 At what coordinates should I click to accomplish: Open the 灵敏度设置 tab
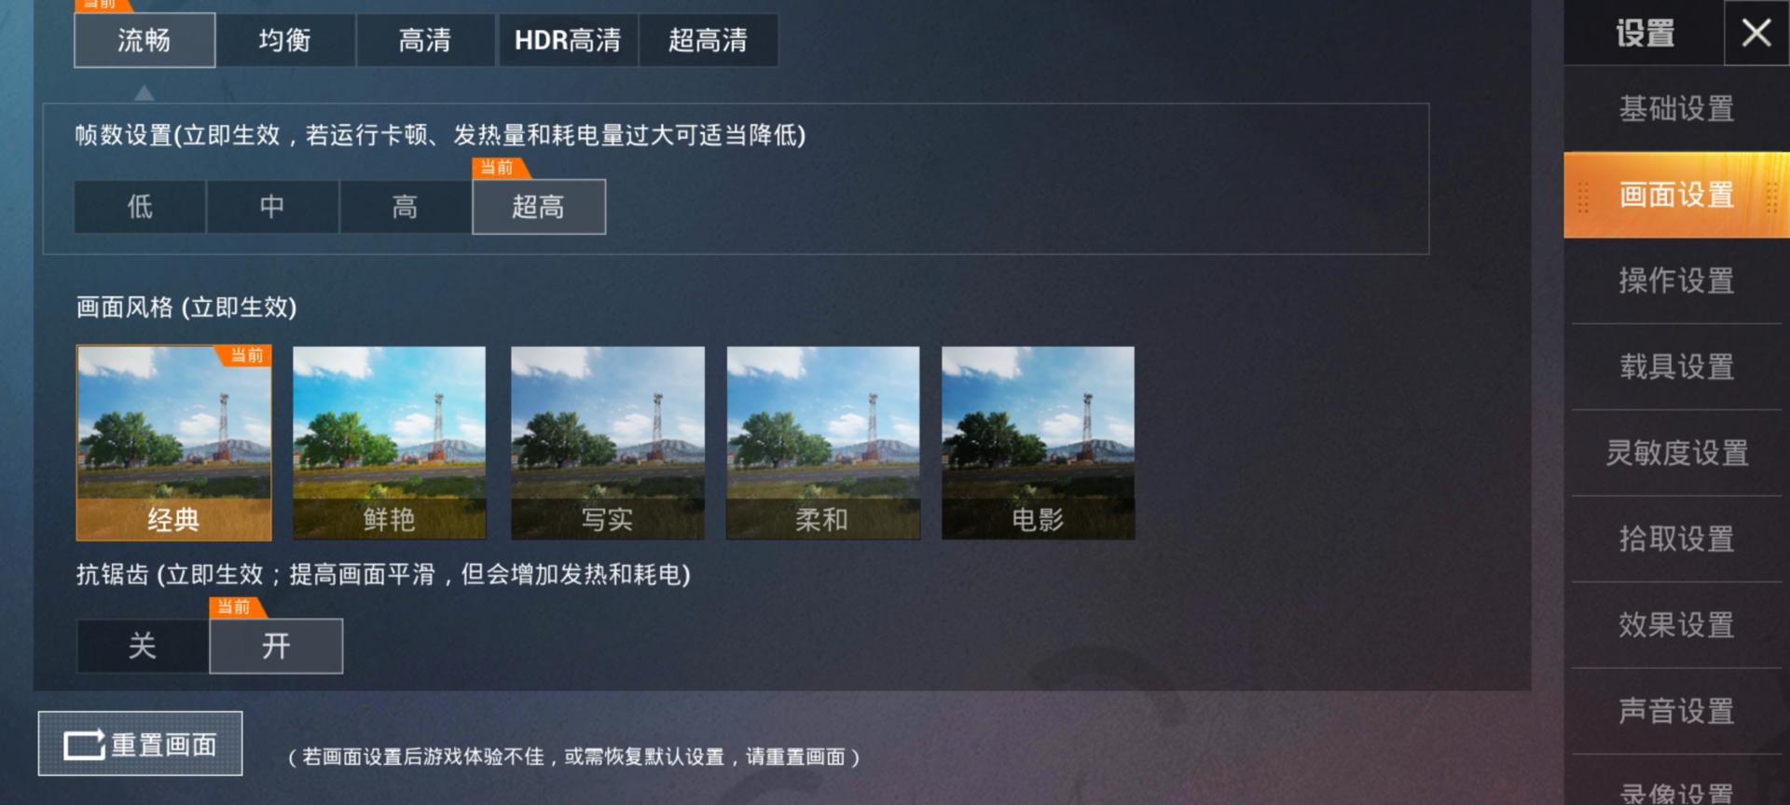pyautogui.click(x=1676, y=453)
